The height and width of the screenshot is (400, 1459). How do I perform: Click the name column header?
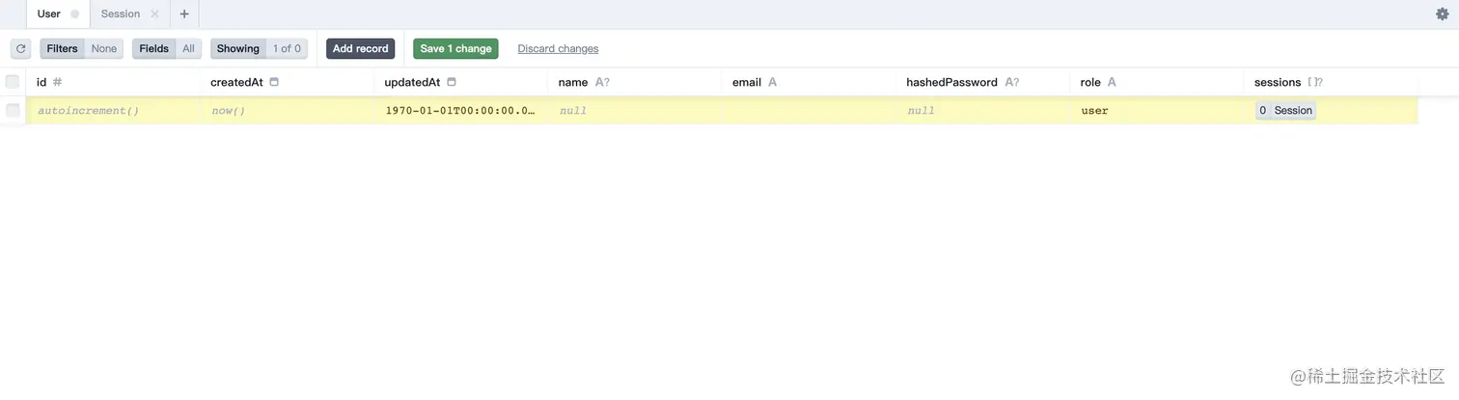634,82
